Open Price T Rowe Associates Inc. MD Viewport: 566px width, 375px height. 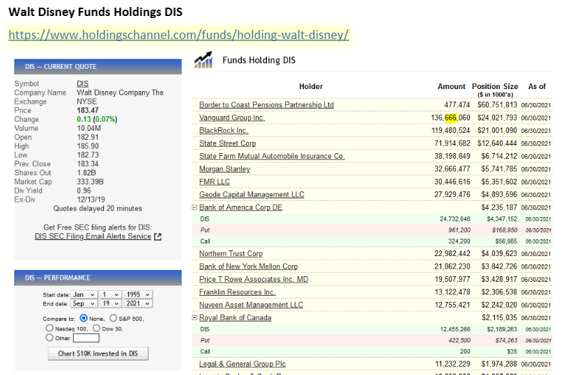(x=254, y=280)
